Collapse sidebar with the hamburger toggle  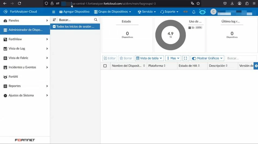pos(54,12)
